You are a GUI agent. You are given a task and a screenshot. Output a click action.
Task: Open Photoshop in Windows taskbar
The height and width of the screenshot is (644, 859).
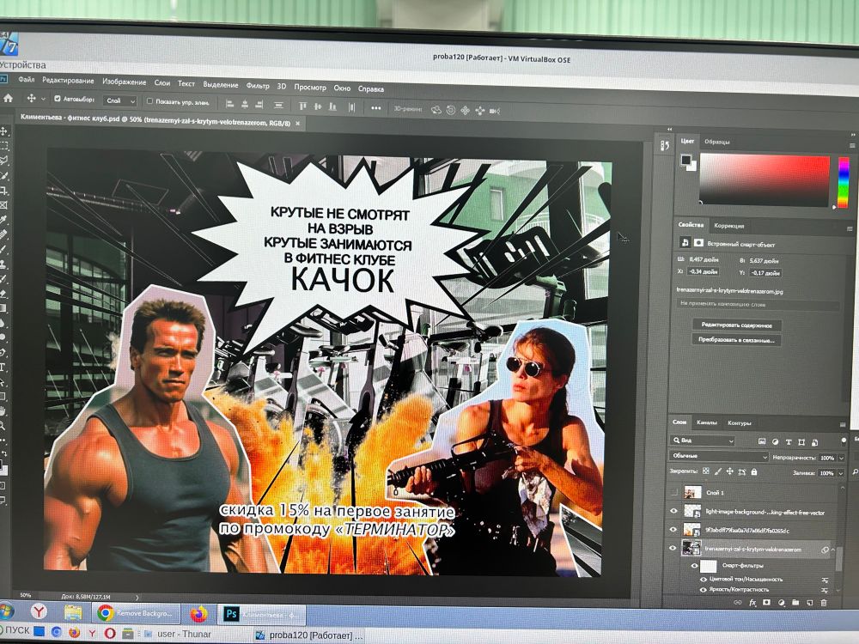click(x=262, y=615)
